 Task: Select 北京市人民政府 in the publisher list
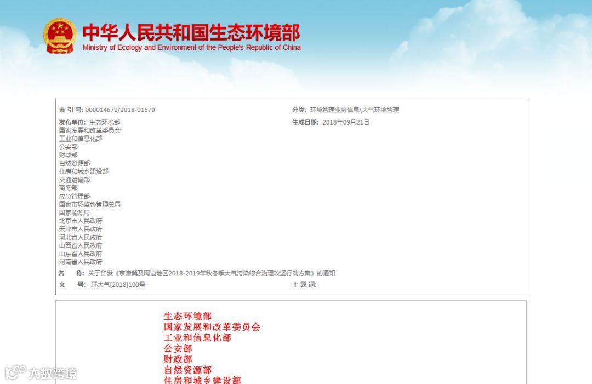pyautogui.click(x=81, y=221)
